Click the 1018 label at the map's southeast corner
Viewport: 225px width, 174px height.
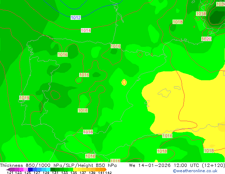(x=209, y=151)
